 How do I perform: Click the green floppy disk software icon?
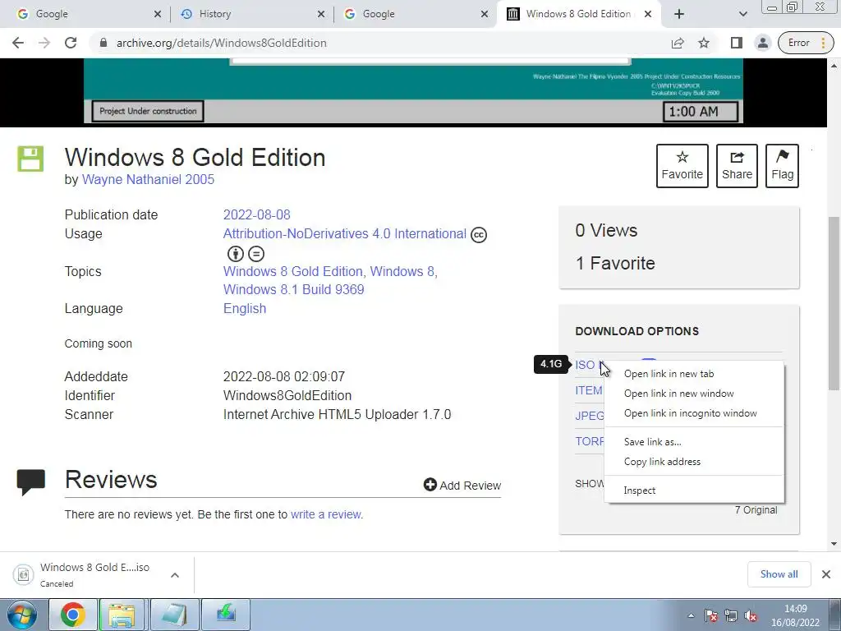tap(30, 159)
